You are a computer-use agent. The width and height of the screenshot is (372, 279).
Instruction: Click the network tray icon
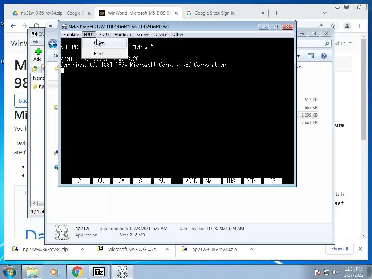[327, 272]
